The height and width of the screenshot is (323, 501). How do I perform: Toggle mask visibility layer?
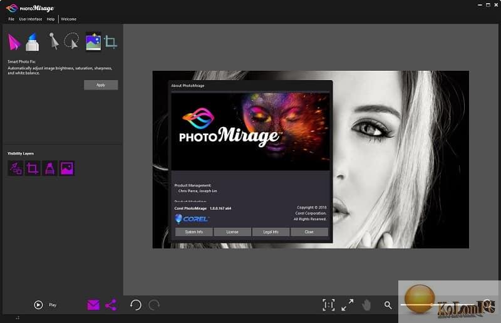(49, 168)
